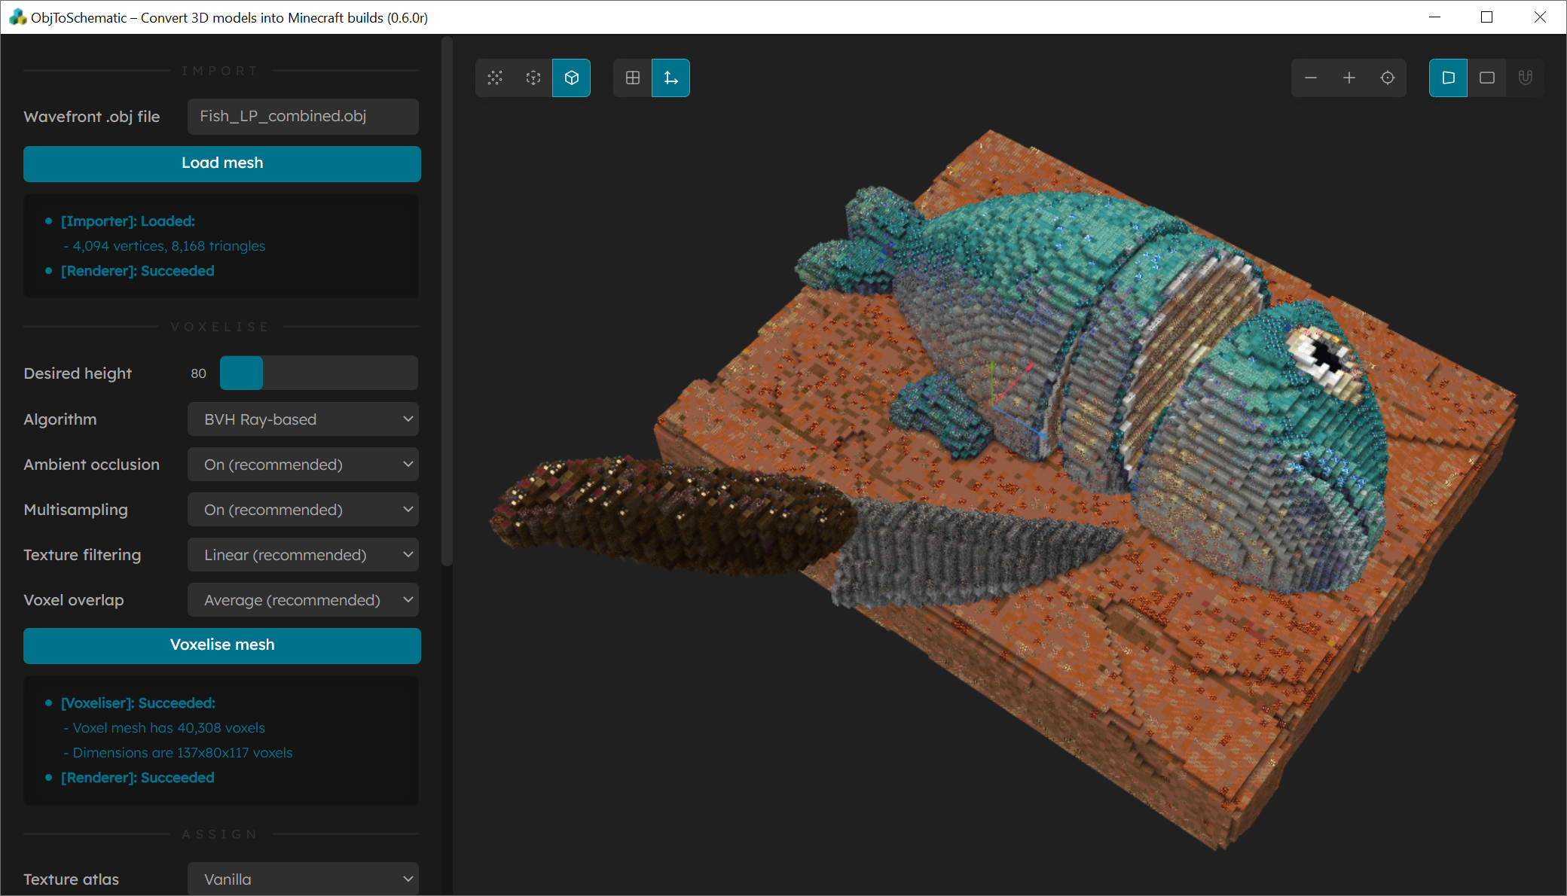Click the Desired height slider

point(319,373)
